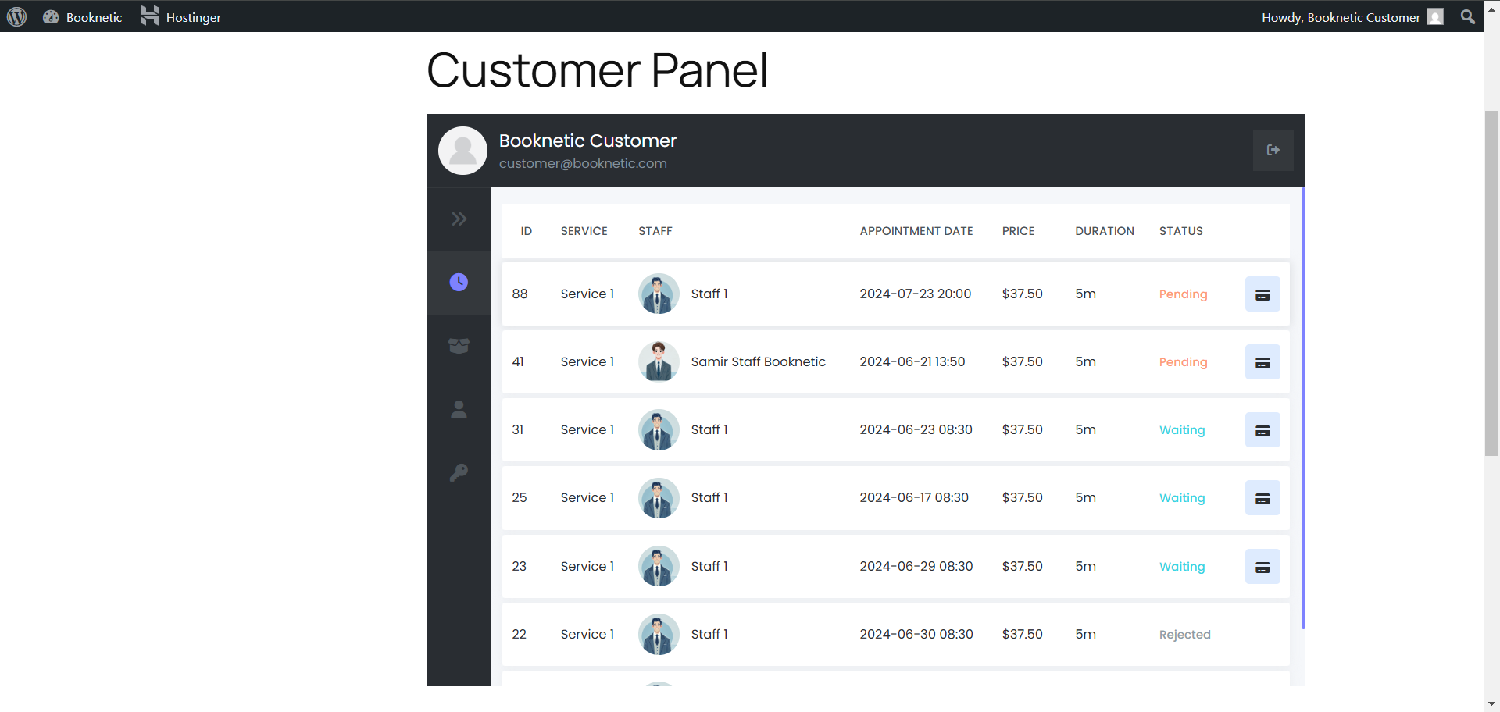Open the WordPress logo menu

(x=17, y=16)
